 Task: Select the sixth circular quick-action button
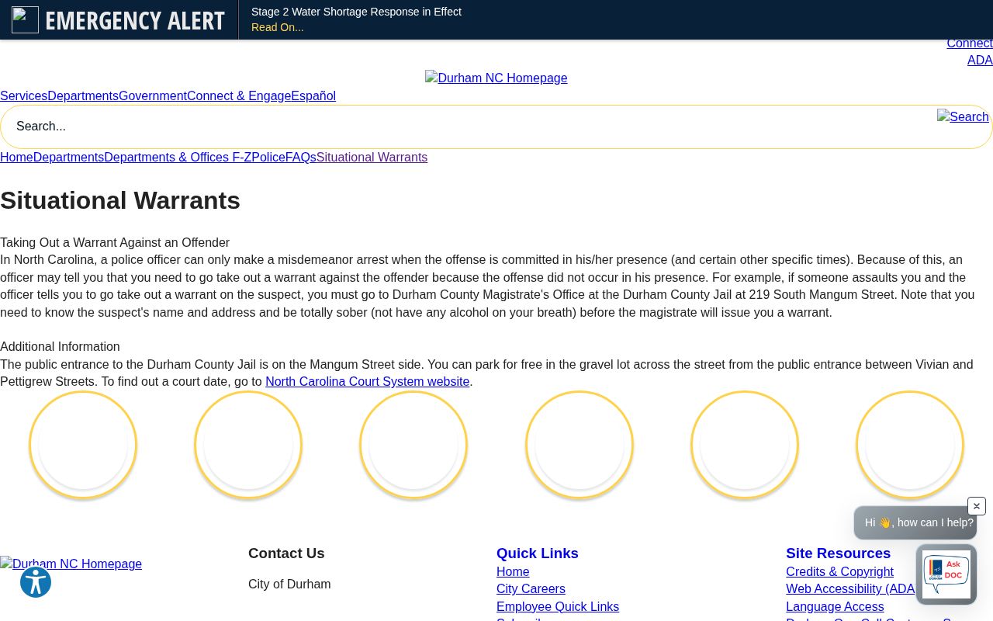[910, 445]
